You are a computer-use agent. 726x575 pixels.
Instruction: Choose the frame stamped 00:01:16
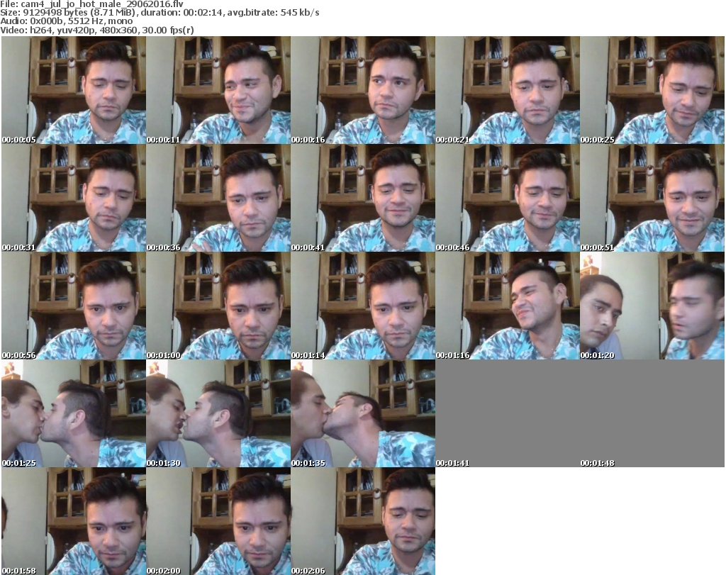pos(508,306)
